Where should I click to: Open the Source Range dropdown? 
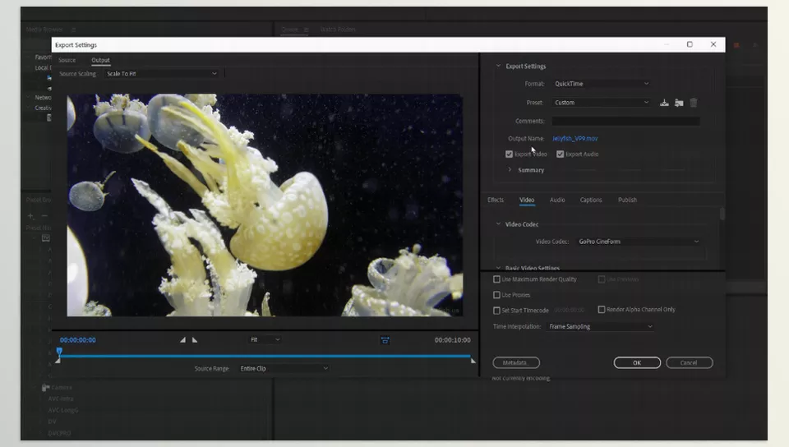click(284, 369)
